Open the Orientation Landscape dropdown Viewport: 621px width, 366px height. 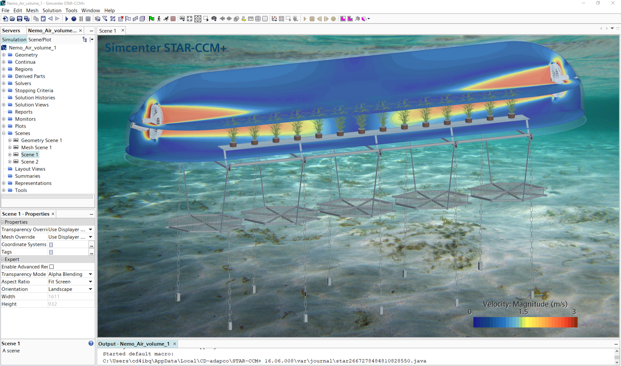[90, 289]
